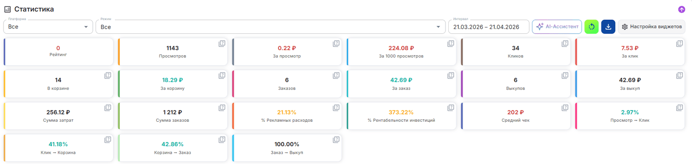This screenshot has width=692, height=164.
Task: Click help icon on Сумма затрат card
Action: pos(107,108)
